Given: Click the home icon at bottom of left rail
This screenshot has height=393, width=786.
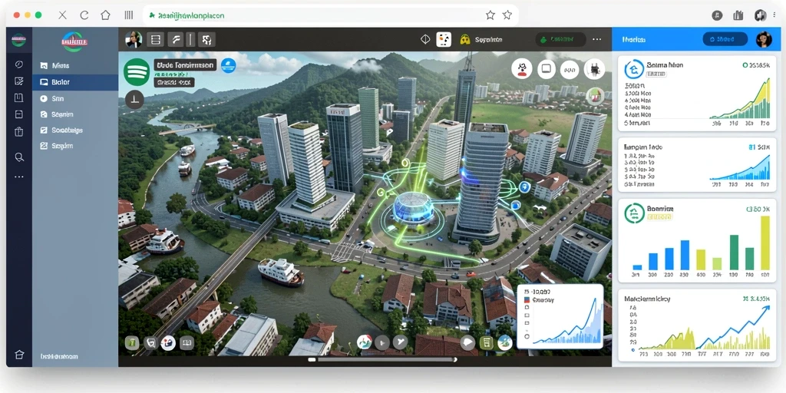Looking at the screenshot, I should [x=19, y=355].
